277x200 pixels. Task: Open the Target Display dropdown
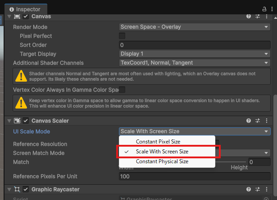(x=195, y=54)
